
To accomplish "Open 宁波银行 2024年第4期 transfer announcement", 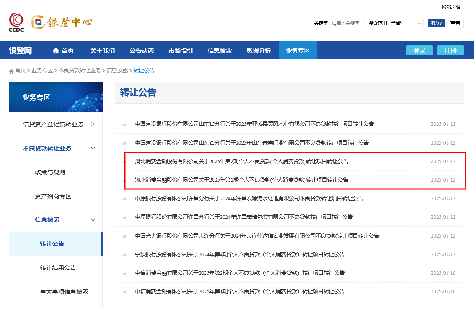I will [x=240, y=254].
